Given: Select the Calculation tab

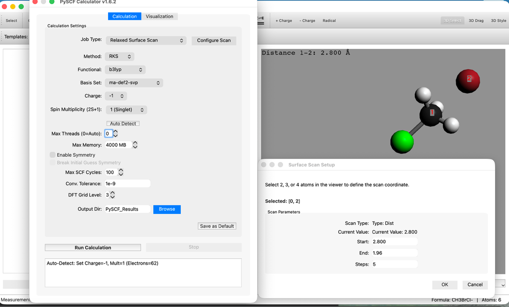Looking at the screenshot, I should (124, 16).
